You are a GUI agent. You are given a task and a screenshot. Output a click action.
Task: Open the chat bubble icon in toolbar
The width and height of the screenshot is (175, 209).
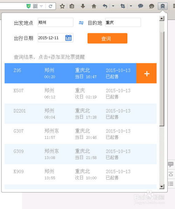[140, 6]
